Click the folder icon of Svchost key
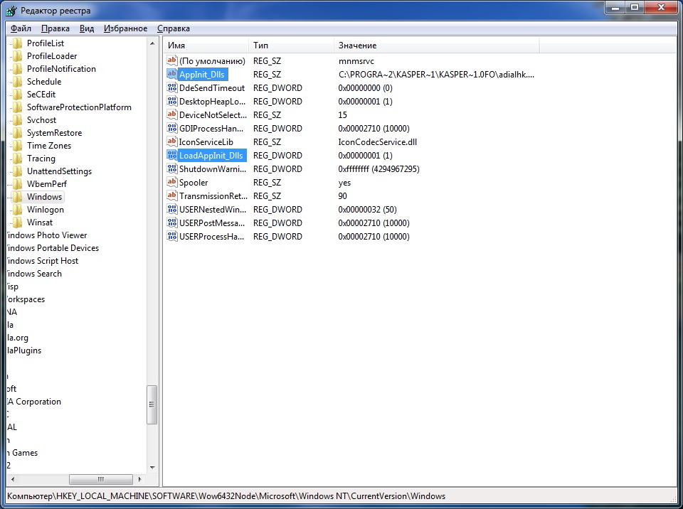Screen dimensions: 683x509 pos(17,119)
